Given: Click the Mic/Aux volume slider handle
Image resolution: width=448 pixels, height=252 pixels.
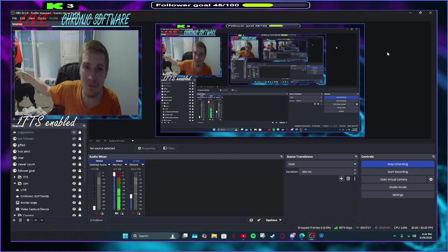Looking at the screenshot, I should click(114, 174).
